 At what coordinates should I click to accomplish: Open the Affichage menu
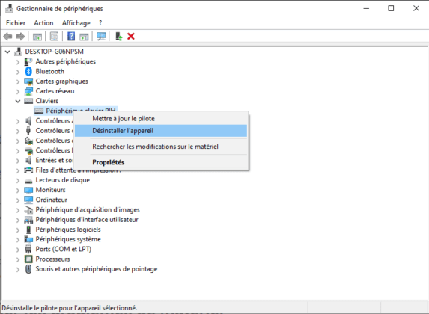click(x=76, y=23)
